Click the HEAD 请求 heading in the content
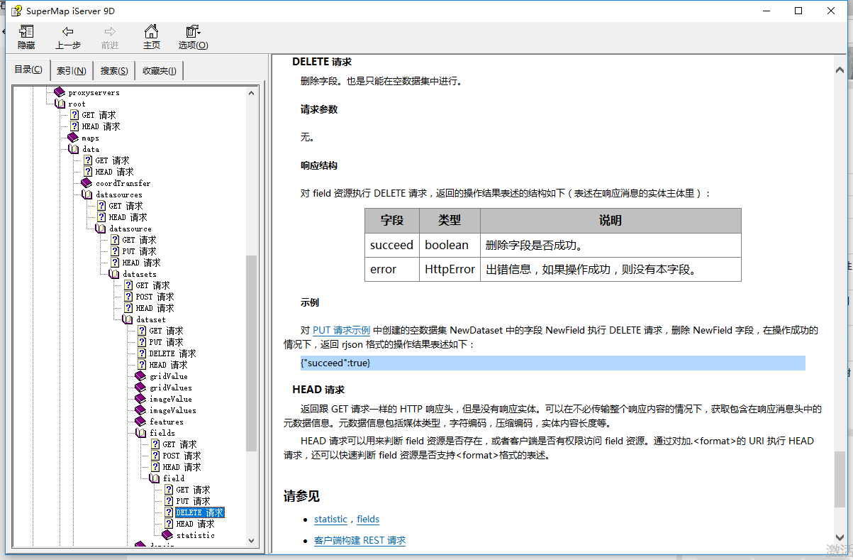 pos(318,390)
